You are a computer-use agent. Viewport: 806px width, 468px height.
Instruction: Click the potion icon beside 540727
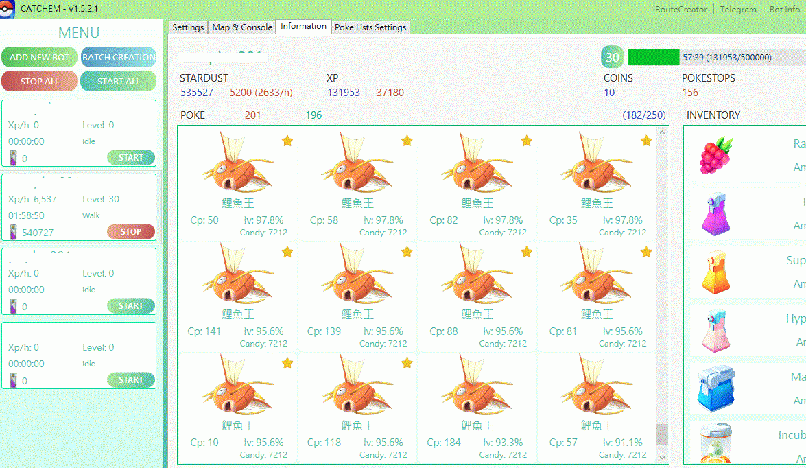click(x=13, y=232)
